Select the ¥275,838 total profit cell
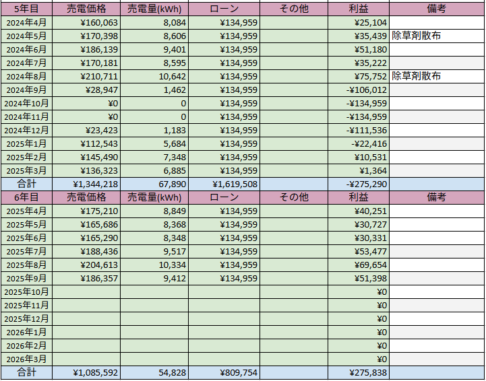486x381 pixels. coord(358,372)
